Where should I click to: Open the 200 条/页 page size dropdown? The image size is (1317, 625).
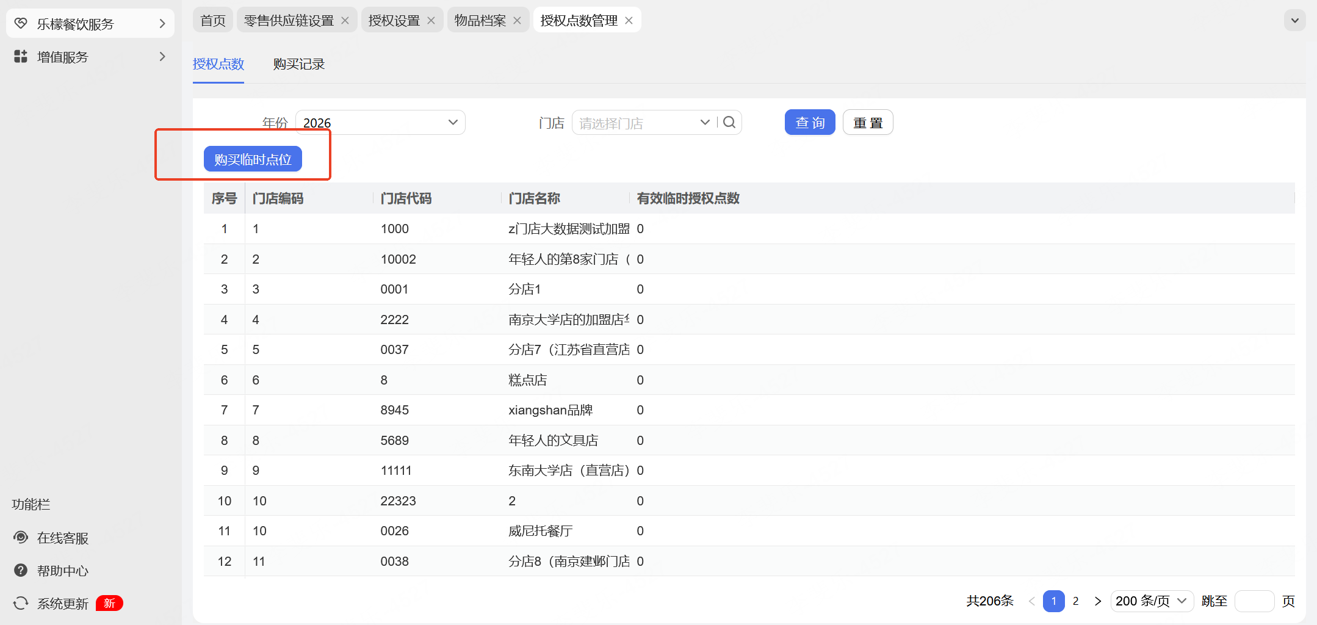[x=1152, y=601]
